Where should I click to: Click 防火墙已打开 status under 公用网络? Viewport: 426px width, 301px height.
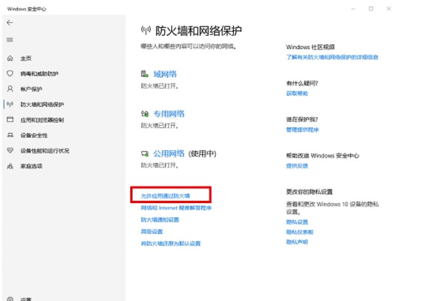pyautogui.click(x=160, y=165)
